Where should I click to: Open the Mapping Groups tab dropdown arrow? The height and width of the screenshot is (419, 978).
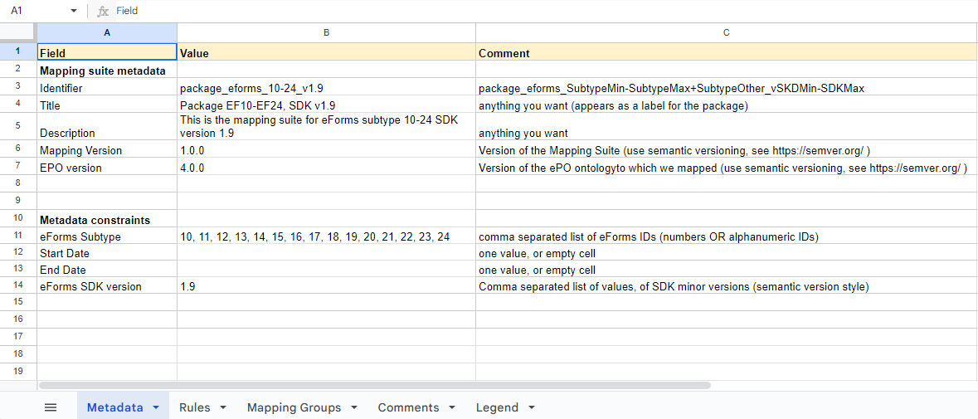354,407
